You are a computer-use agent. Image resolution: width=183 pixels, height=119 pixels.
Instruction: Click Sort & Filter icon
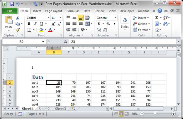[x=165, y=18]
